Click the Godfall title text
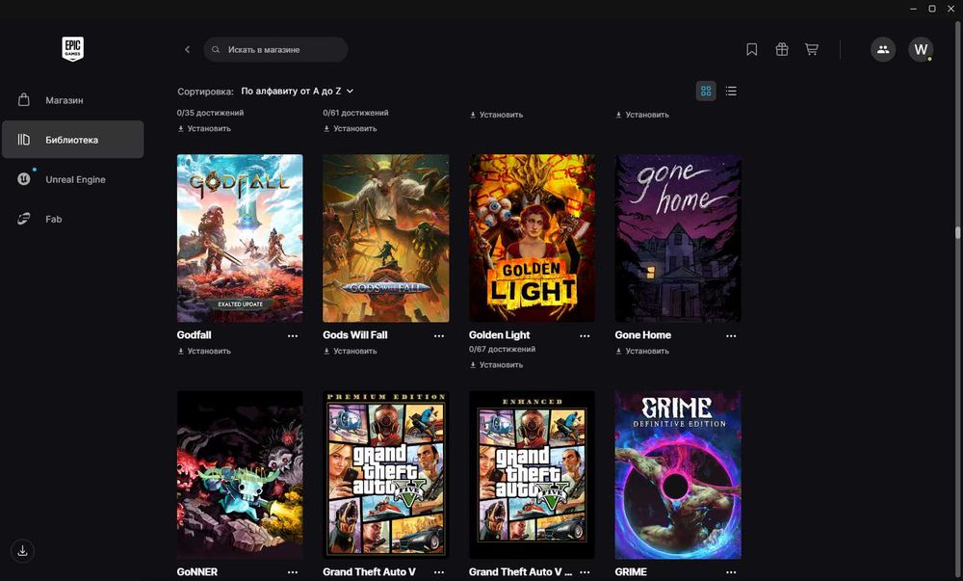Screen dimensions: 963x581 (195, 335)
